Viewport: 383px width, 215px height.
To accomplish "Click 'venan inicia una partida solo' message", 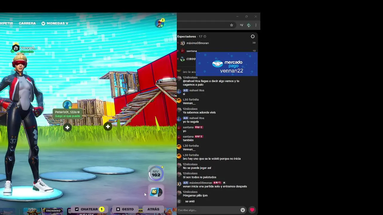I will coord(215,186).
